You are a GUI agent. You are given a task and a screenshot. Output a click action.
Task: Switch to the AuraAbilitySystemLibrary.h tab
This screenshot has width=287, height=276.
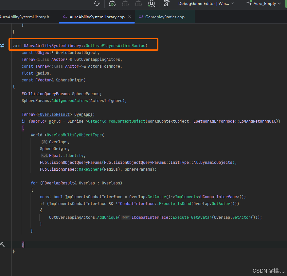coord(25,17)
